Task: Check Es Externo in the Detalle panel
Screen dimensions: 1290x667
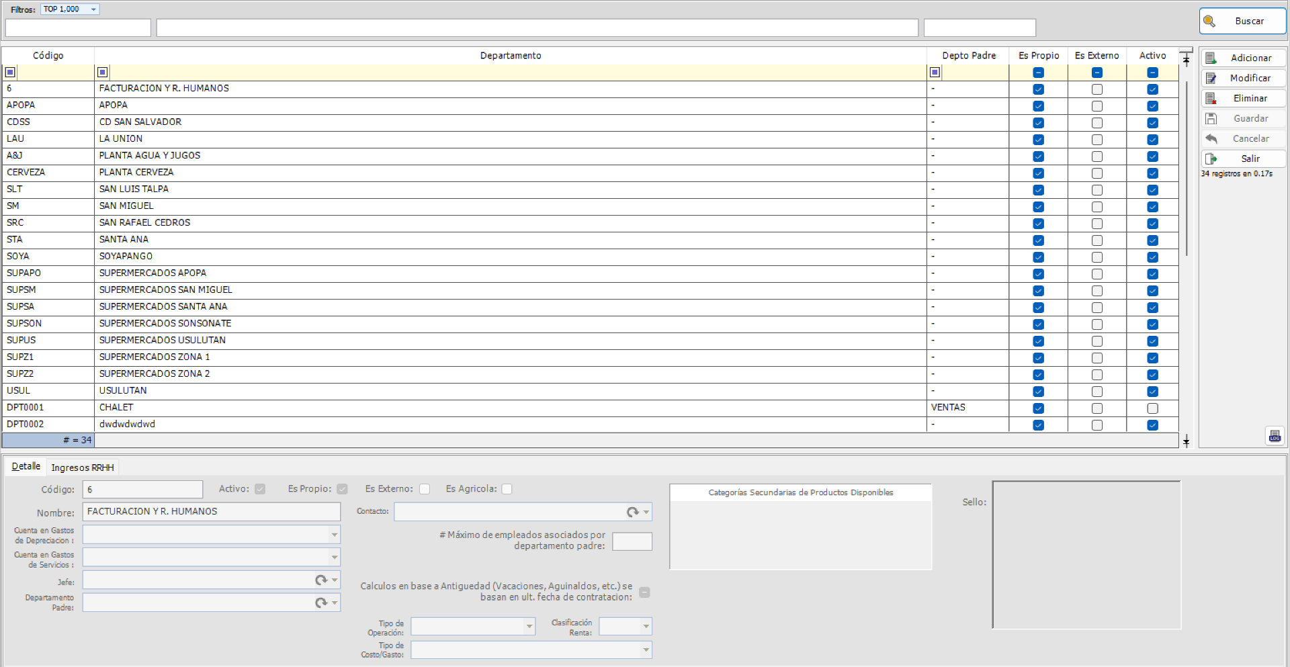Action: point(425,489)
